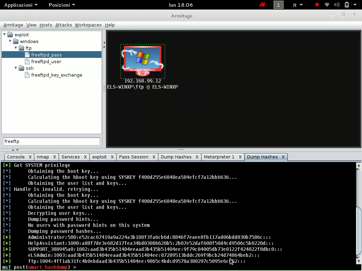Open the Attacks menu
362x271 pixels.
64,25
